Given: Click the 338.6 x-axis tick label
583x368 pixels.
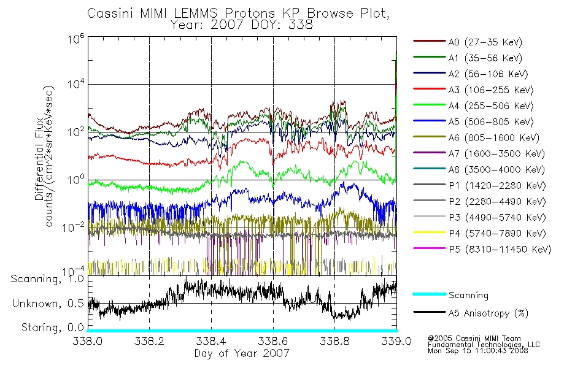Looking at the screenshot, I should coord(273,341).
